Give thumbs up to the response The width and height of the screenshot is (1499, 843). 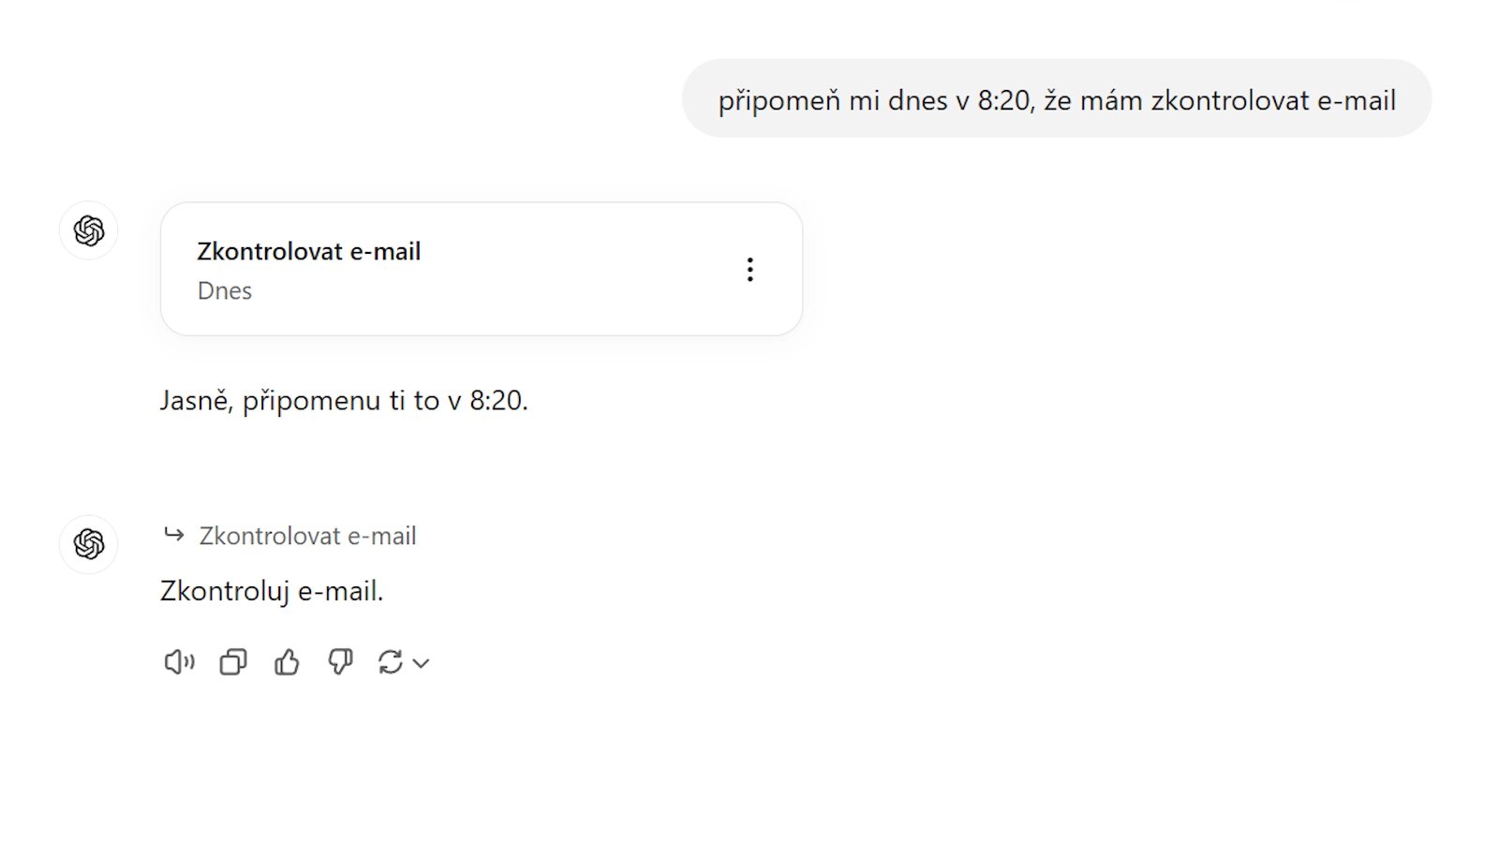[x=287, y=663]
